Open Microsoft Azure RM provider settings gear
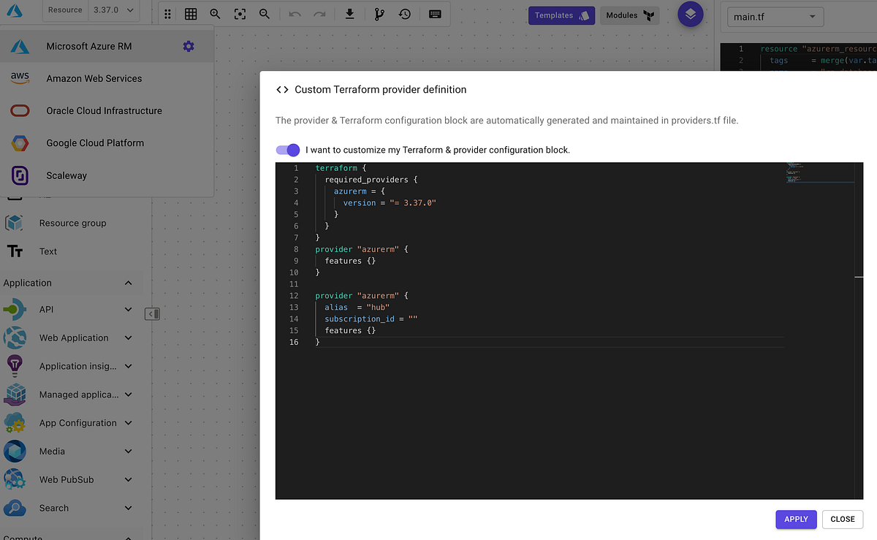 (189, 45)
